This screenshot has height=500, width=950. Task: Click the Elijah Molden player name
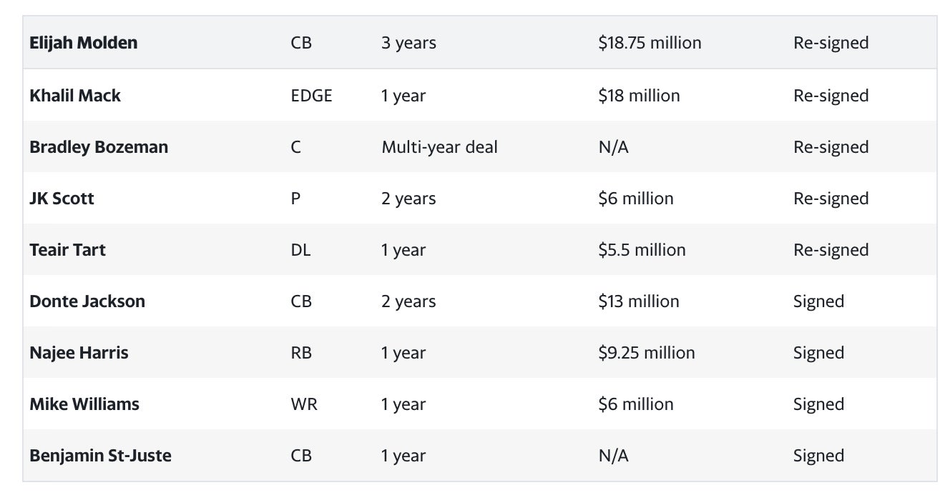click(83, 43)
